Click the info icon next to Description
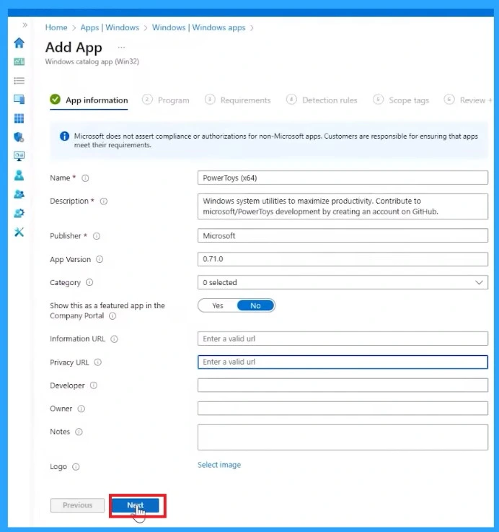Viewport: 499px width, 532px height. click(x=104, y=201)
